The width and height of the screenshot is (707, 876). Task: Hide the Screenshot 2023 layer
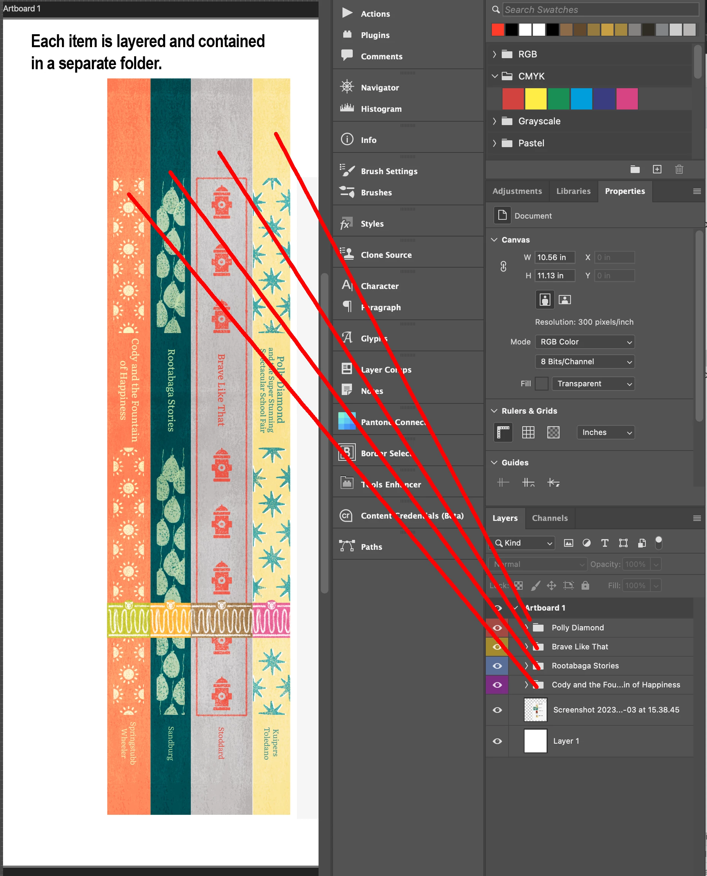point(497,710)
